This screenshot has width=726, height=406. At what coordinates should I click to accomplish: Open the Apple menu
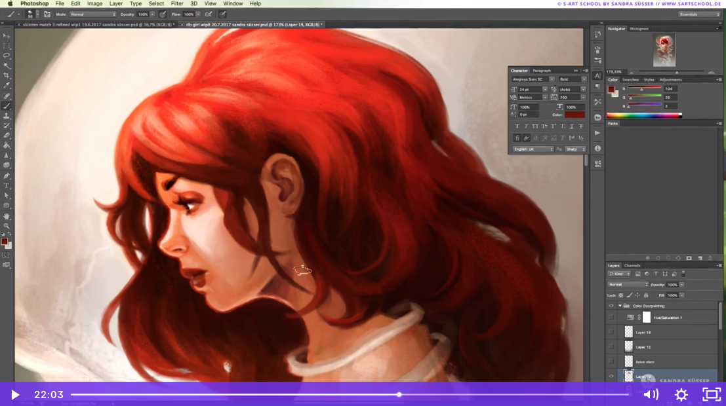pyautogui.click(x=10, y=4)
